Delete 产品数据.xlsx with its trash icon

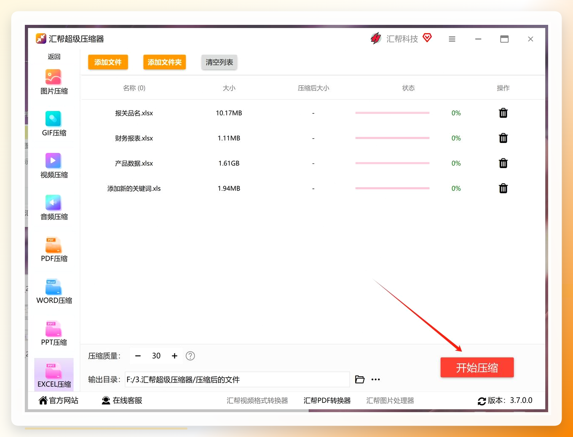503,163
